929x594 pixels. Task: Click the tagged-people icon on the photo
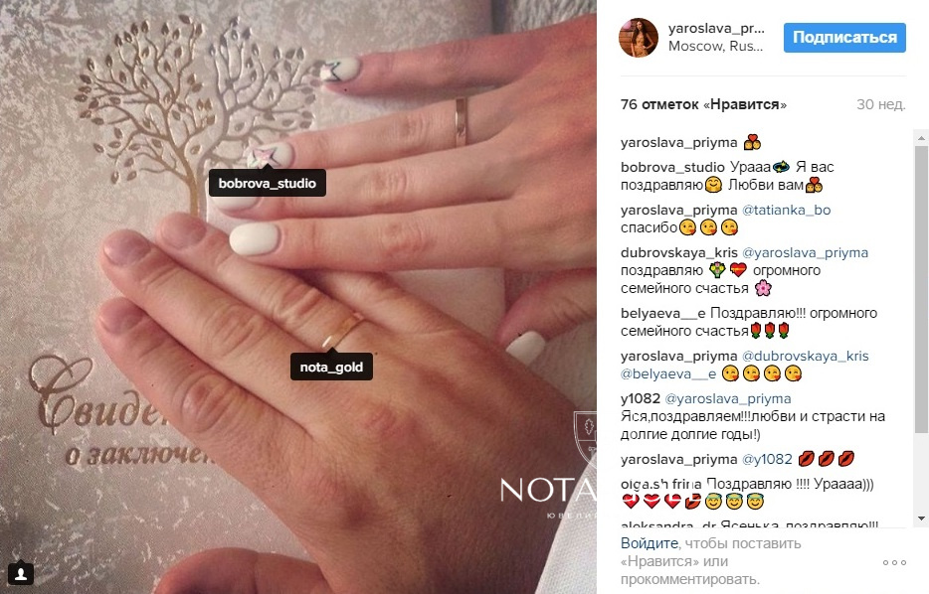pos(21,573)
